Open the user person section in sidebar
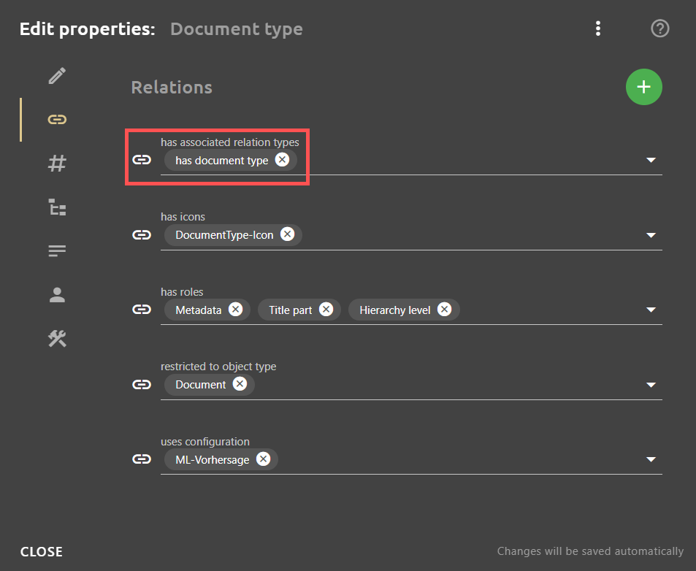This screenshot has height=571, width=696. pos(57,294)
